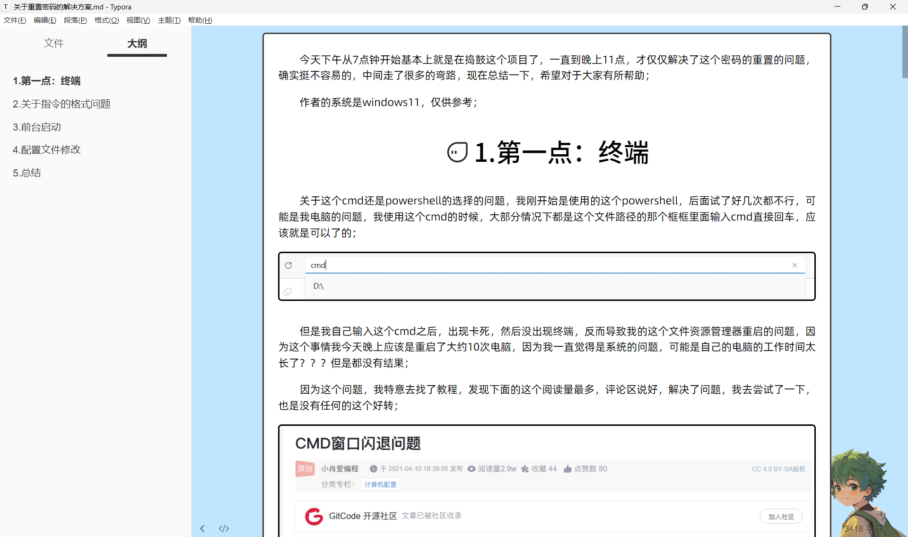Jump to outline item 5.总结
This screenshot has width=908, height=537.
[26, 172]
